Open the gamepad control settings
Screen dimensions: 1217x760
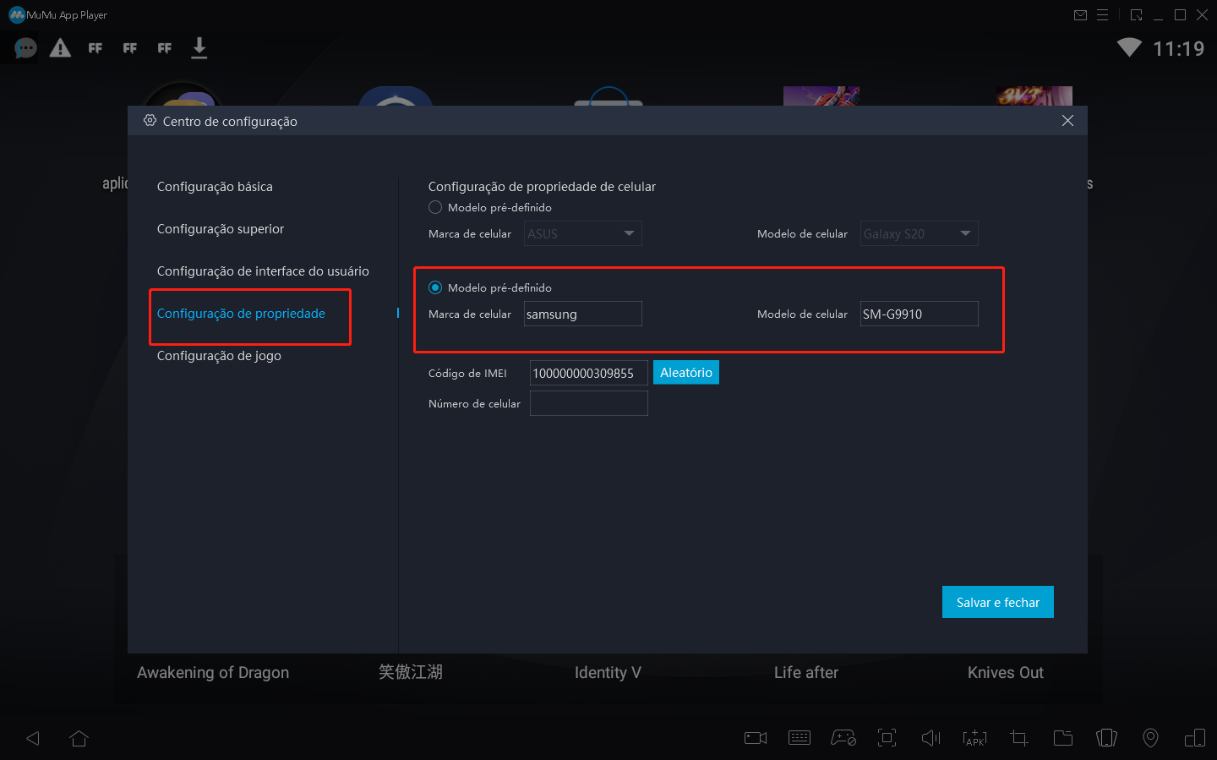(843, 737)
